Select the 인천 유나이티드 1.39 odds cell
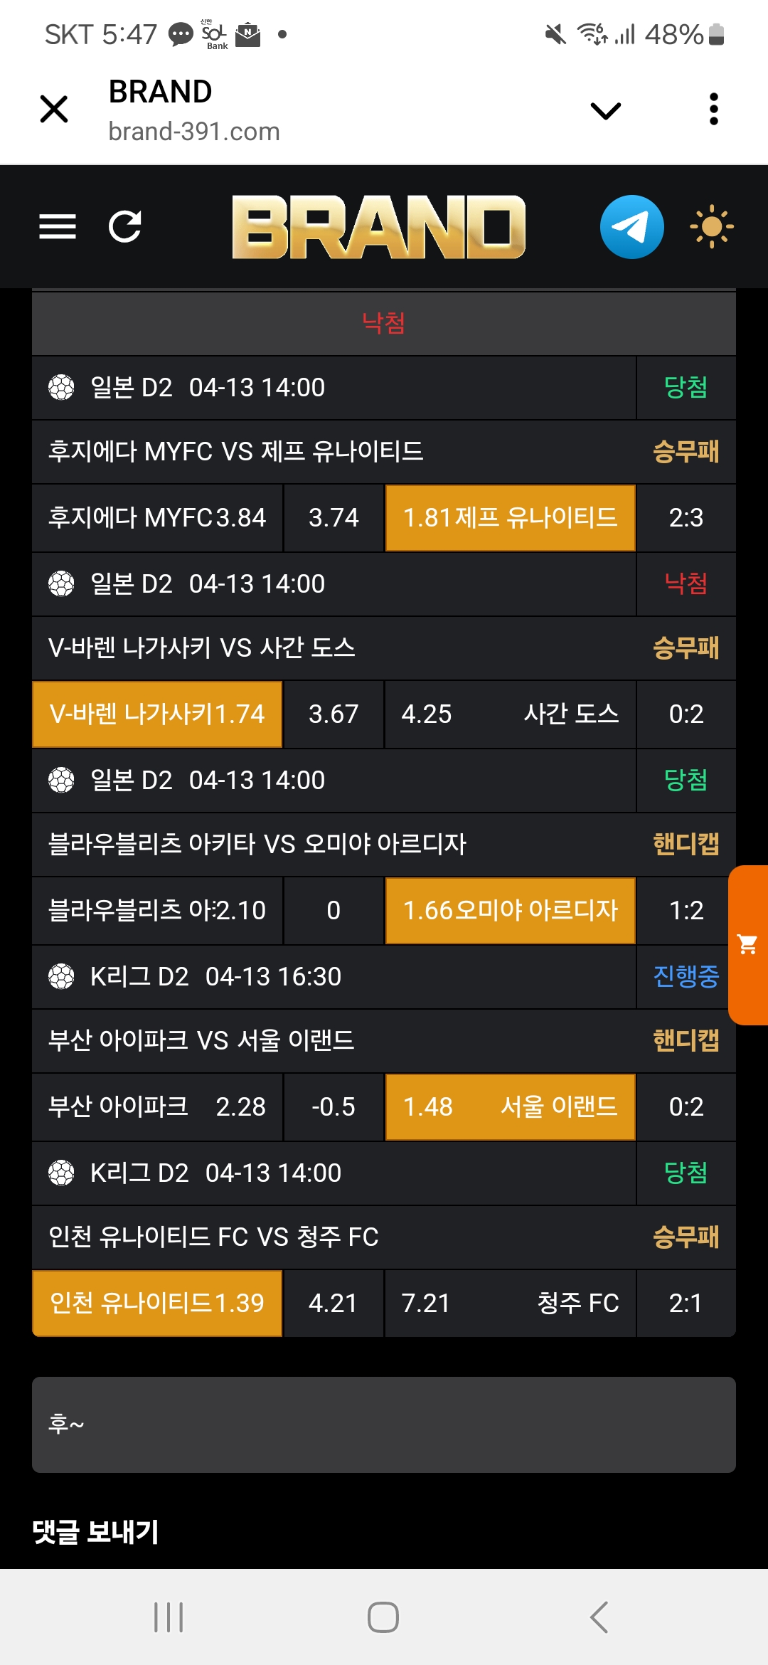Viewport: 768px width, 1665px height. pyautogui.click(x=157, y=1304)
